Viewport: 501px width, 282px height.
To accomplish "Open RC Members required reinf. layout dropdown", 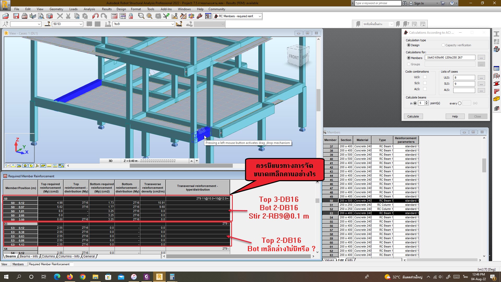I will [260, 16].
